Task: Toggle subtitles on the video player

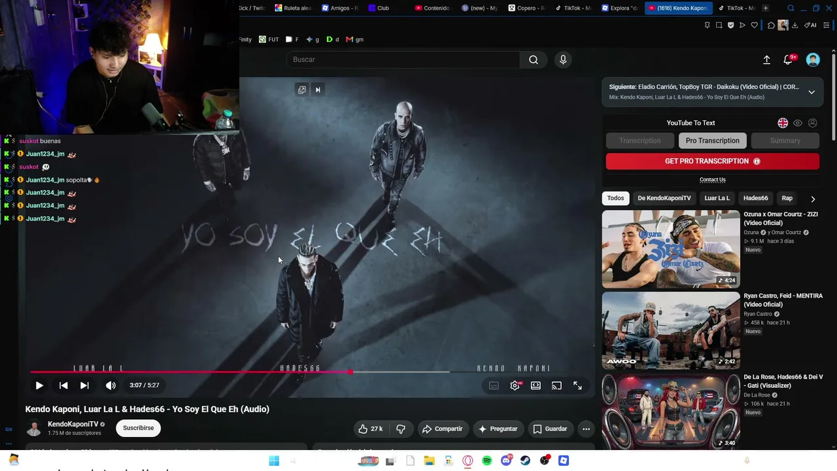Action: [x=494, y=386]
